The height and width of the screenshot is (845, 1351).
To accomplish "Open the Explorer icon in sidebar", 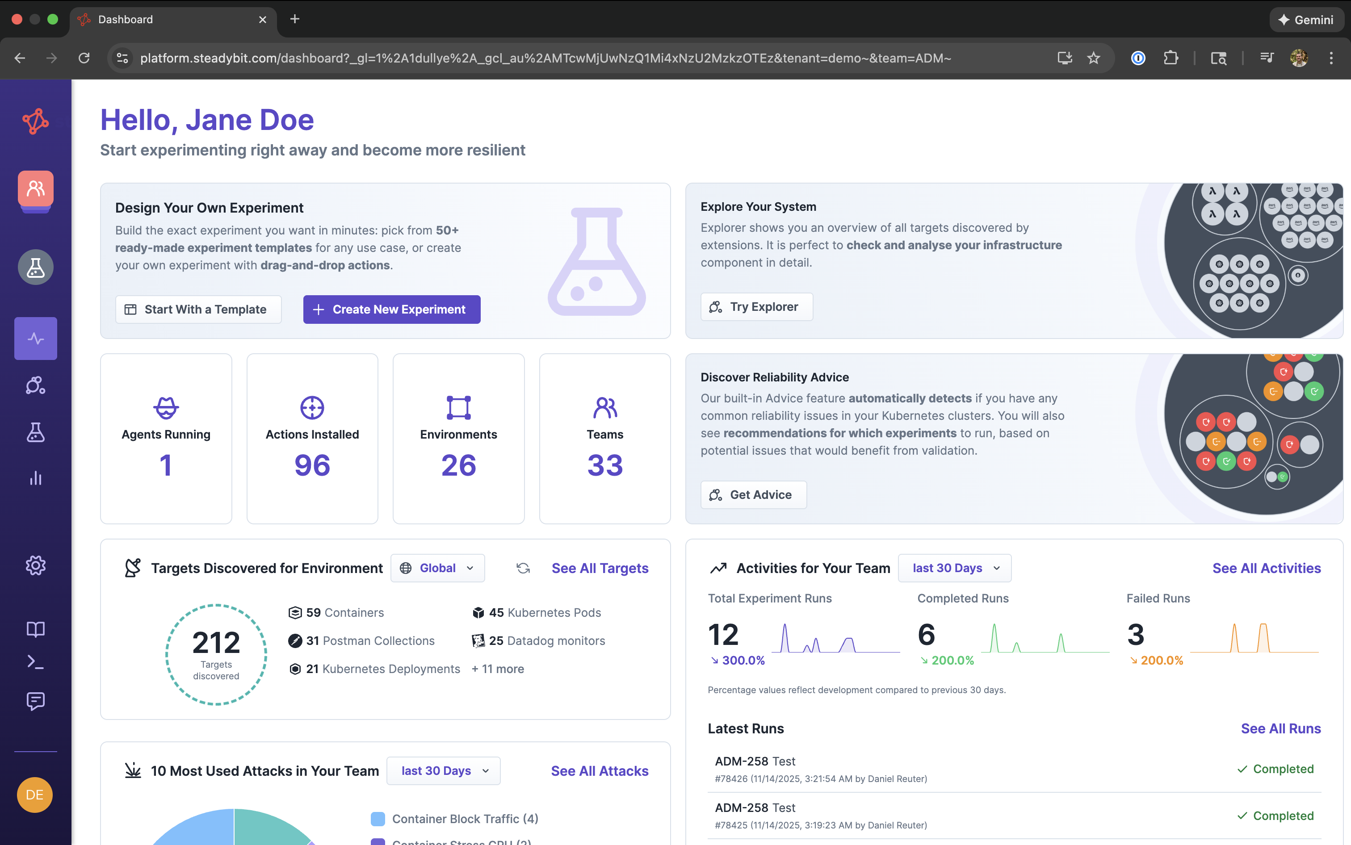I will tap(35, 385).
